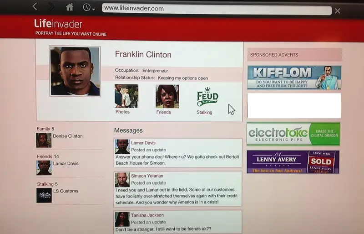Screen dimensions: 364x234
Task: Open Lamar Davis name in Messages
Action: point(143,143)
